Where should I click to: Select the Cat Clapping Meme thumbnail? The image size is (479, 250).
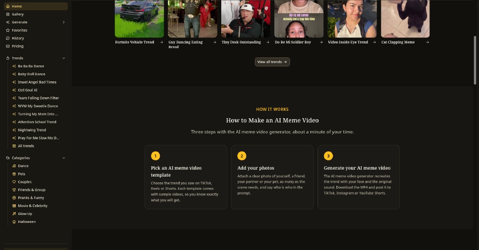(x=405, y=19)
